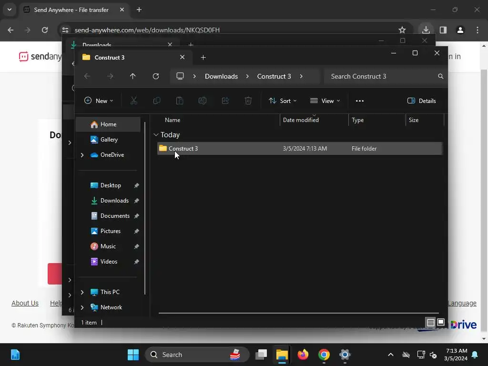Click the Paste clipboard icon
This screenshot has width=488, height=366.
point(180,101)
